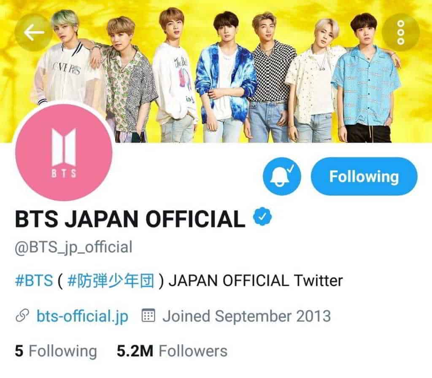Viewport: 432px width, 378px height.
Task: Select the BTS JAPAN OFFICIAL display name
Action: click(x=130, y=219)
